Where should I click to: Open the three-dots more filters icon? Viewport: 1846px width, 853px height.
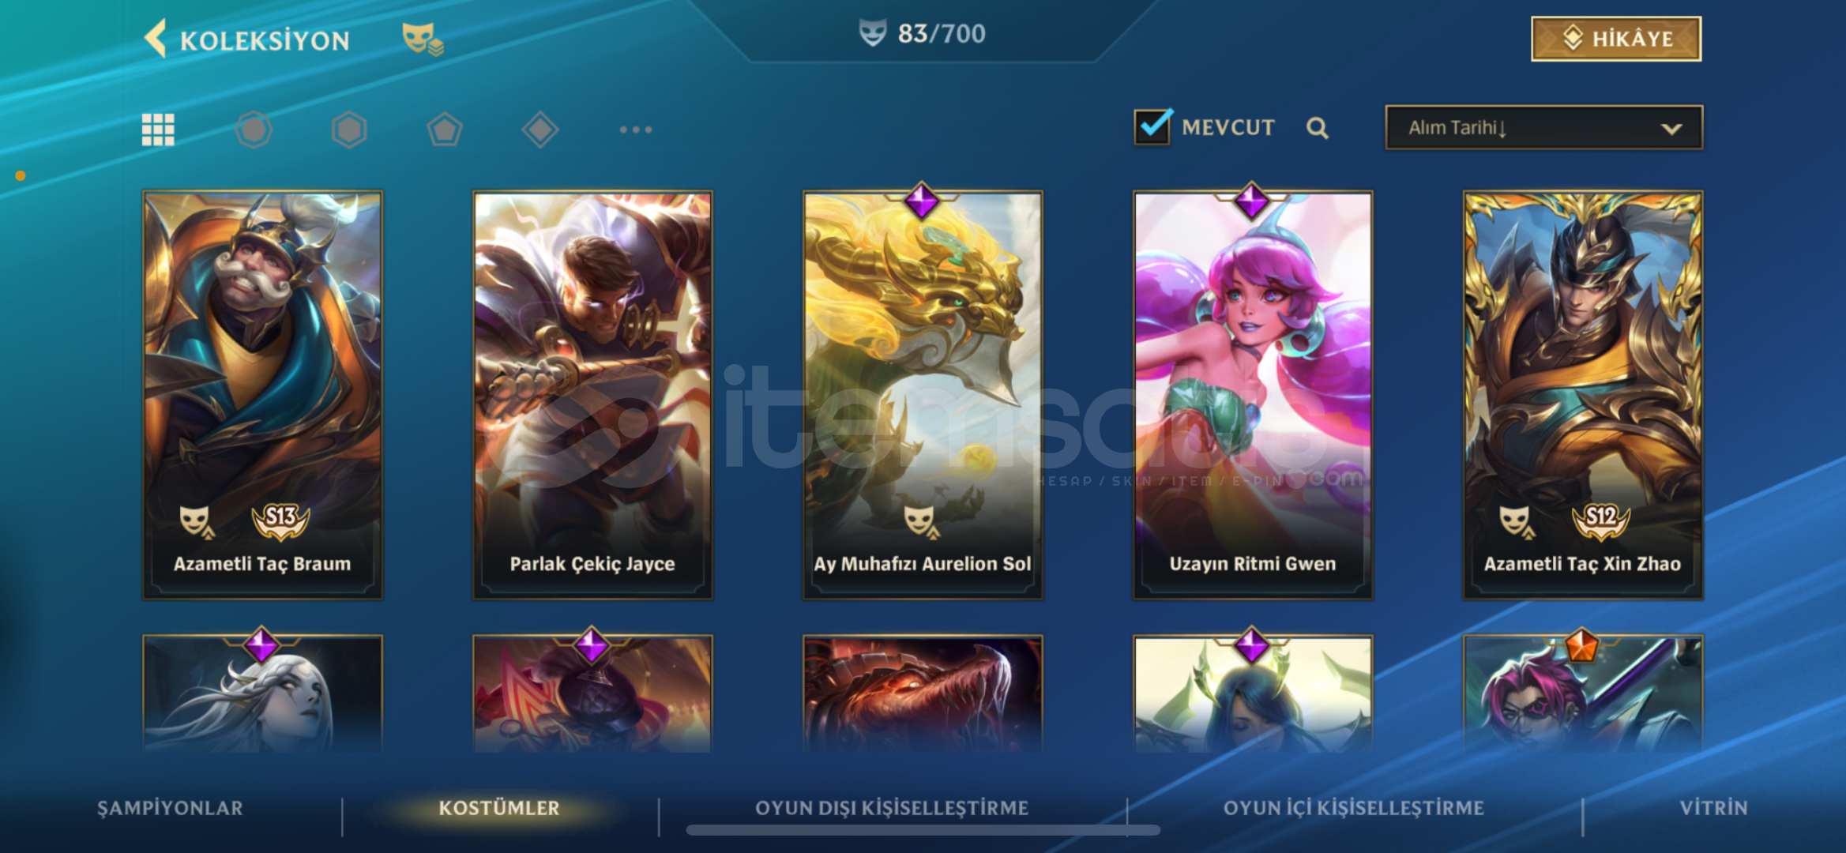click(636, 130)
